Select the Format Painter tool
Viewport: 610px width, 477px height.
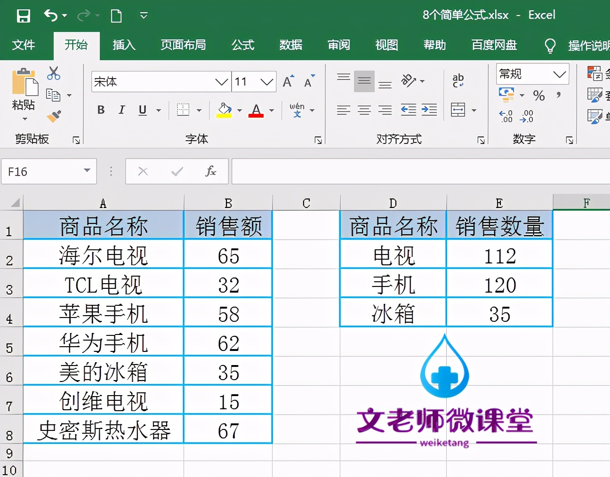click(54, 116)
